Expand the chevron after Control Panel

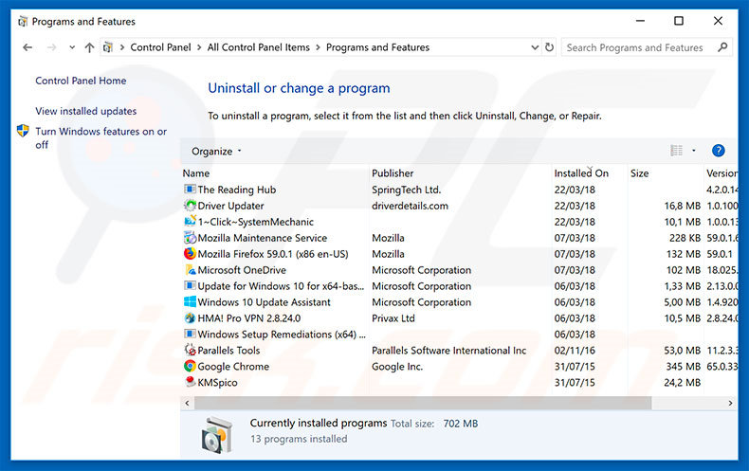(199, 47)
